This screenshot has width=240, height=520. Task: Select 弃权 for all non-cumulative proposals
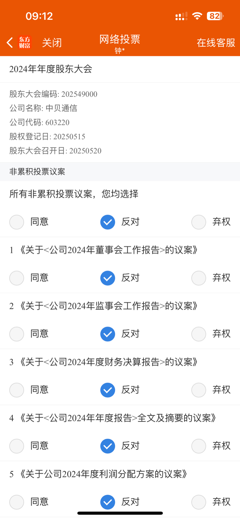point(199,222)
